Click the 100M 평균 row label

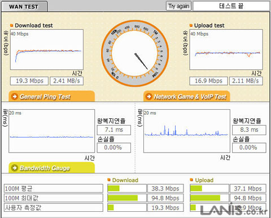[x=54, y=188]
